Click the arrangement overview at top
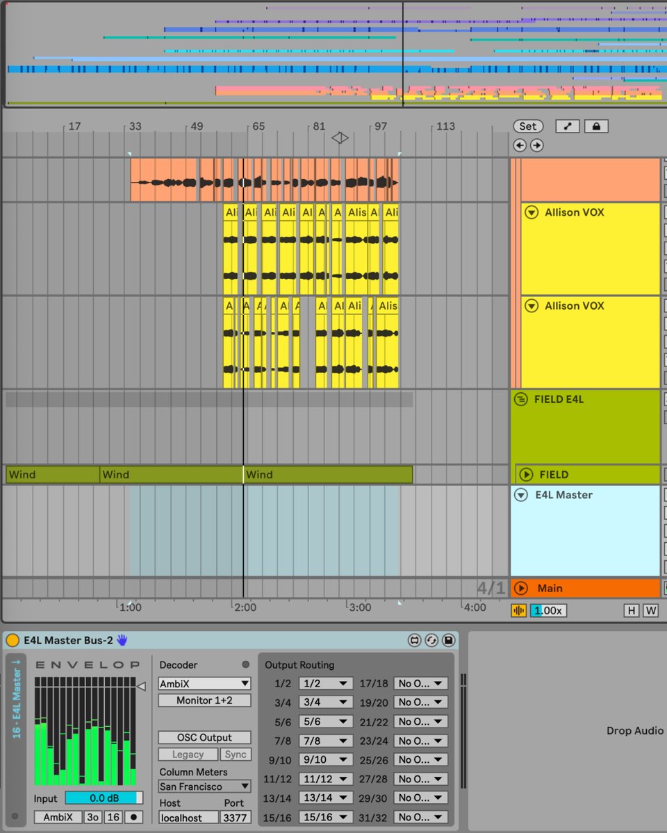The width and height of the screenshot is (667, 833). point(333,53)
